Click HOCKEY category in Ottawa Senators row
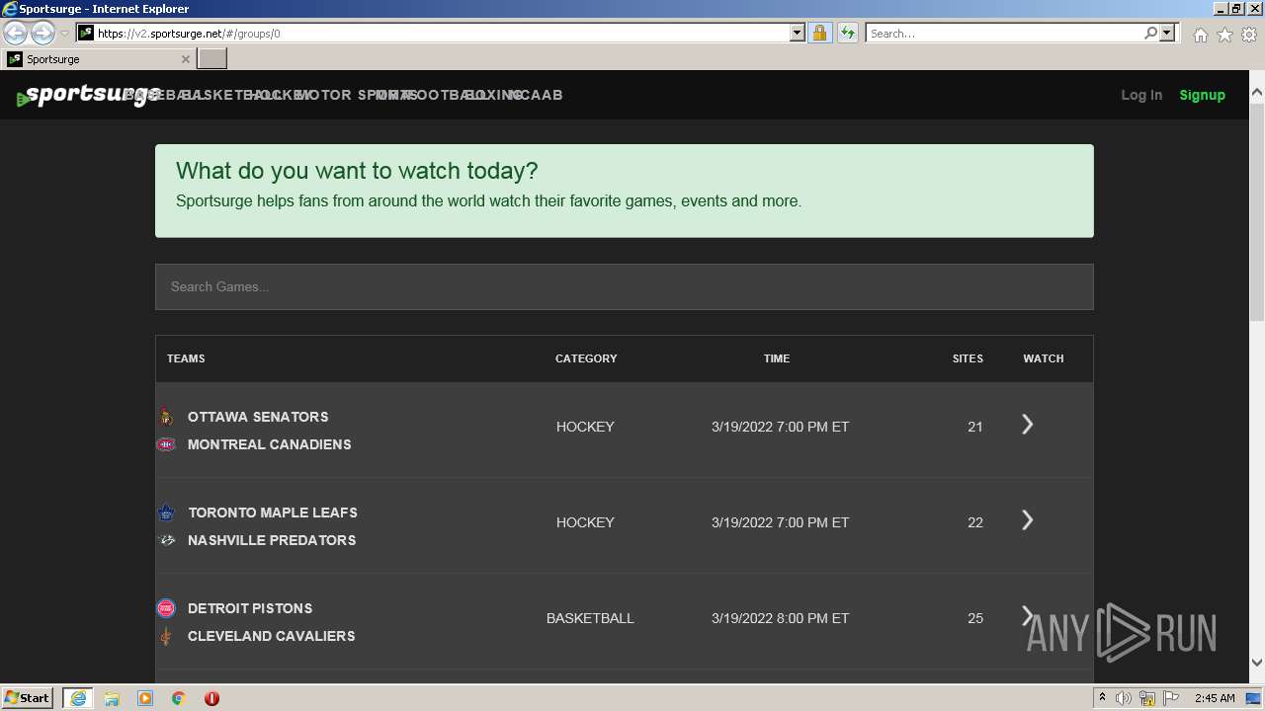Screen dimensions: 1265x711 585,427
